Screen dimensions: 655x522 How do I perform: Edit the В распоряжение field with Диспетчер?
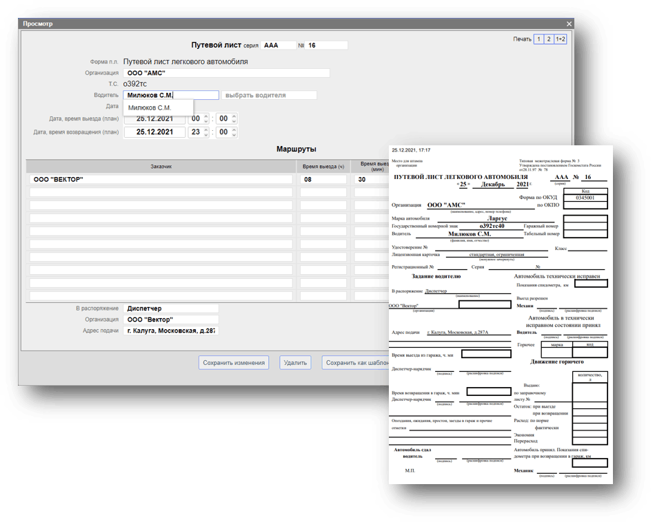171,309
